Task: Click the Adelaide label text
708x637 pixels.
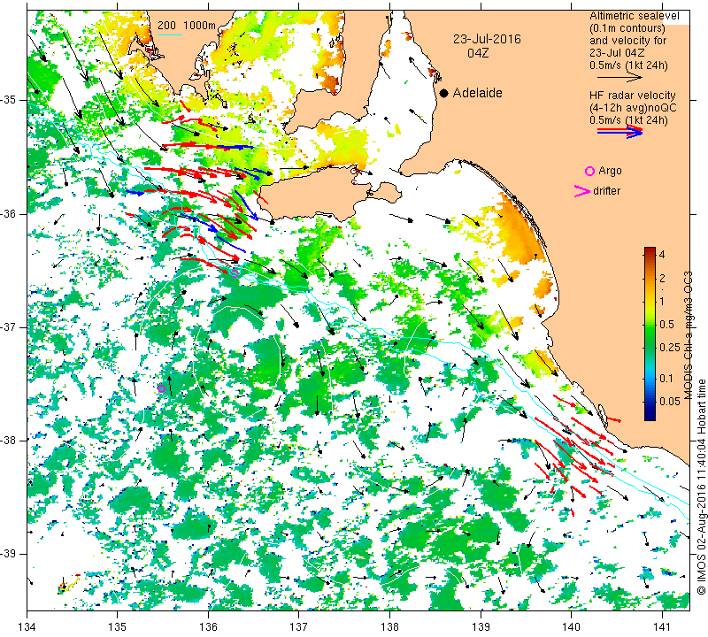Action: [x=477, y=93]
